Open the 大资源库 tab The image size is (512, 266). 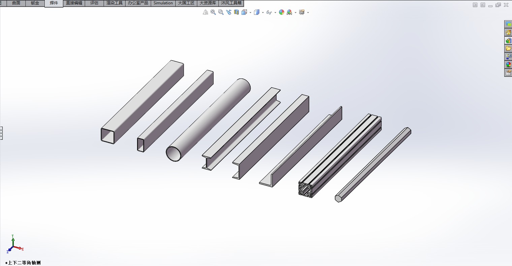(x=208, y=3)
